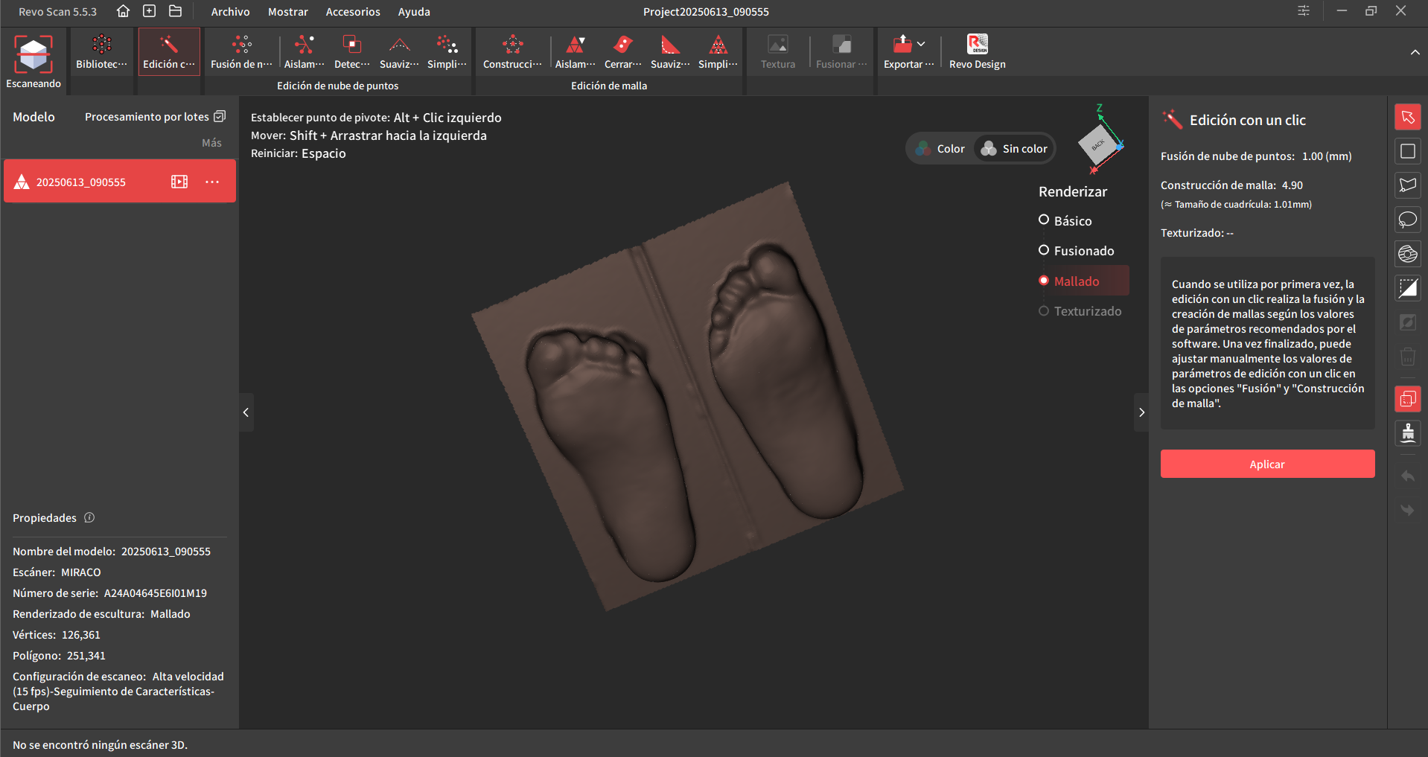Viewport: 1428px width, 757px height.
Task: Open the Mostrar menu
Action: 288,11
